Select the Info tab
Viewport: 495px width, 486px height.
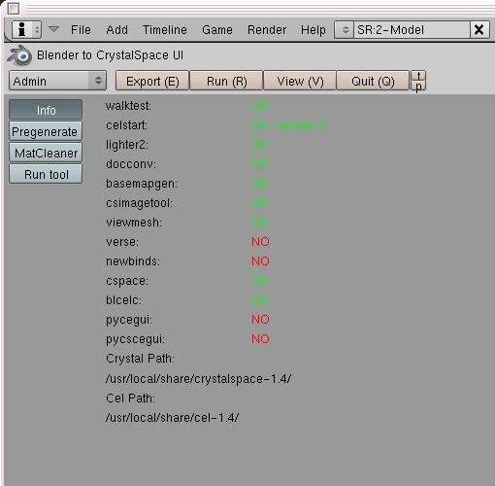click(x=46, y=110)
